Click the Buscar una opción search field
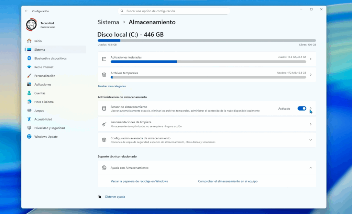Image resolution: width=352 pixels, height=214 pixels. [x=173, y=11]
